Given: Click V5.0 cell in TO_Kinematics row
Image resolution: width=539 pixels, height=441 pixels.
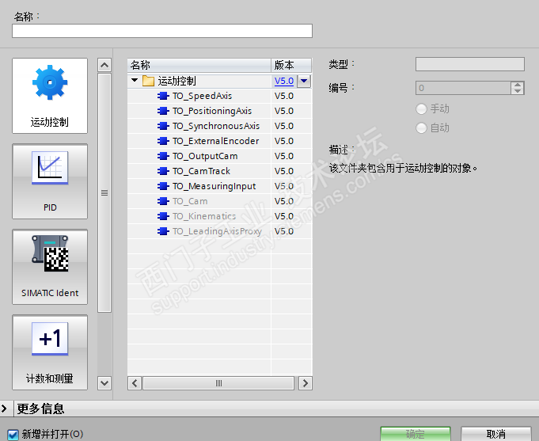Looking at the screenshot, I should tap(291, 216).
